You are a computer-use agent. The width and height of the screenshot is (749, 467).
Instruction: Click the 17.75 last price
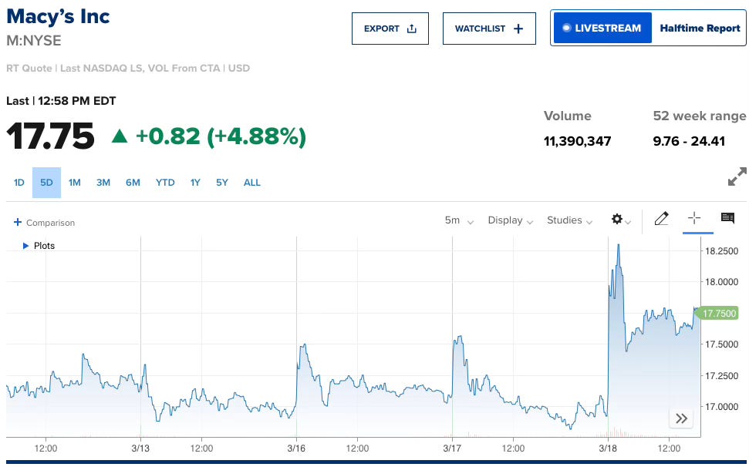50,136
